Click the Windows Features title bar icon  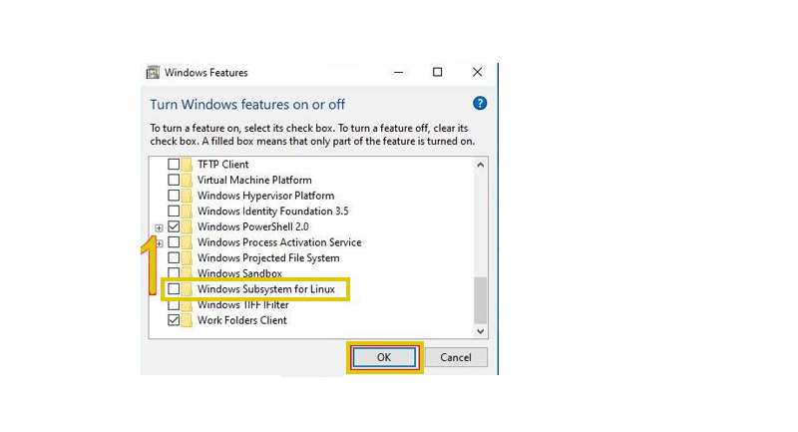point(153,72)
